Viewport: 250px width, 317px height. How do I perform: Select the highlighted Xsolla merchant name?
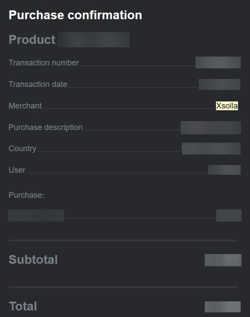click(227, 106)
